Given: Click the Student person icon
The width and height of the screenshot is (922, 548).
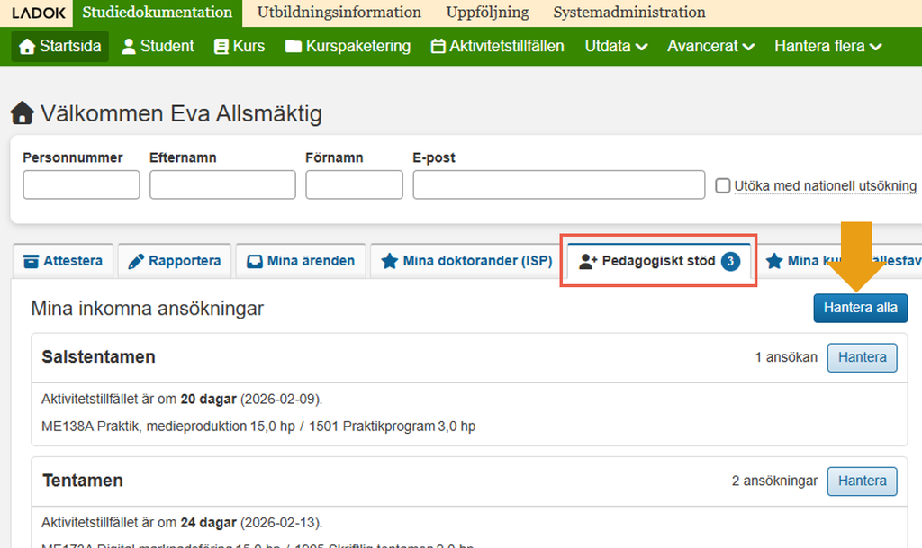Looking at the screenshot, I should point(128,47).
